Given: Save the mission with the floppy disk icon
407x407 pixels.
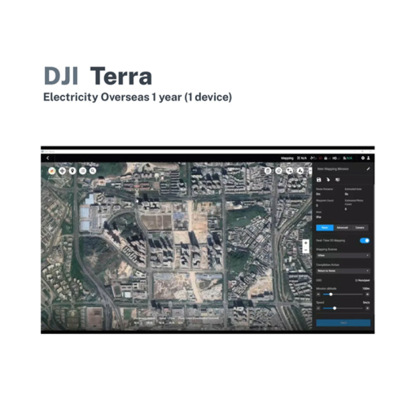Looking at the screenshot, I should [319, 180].
